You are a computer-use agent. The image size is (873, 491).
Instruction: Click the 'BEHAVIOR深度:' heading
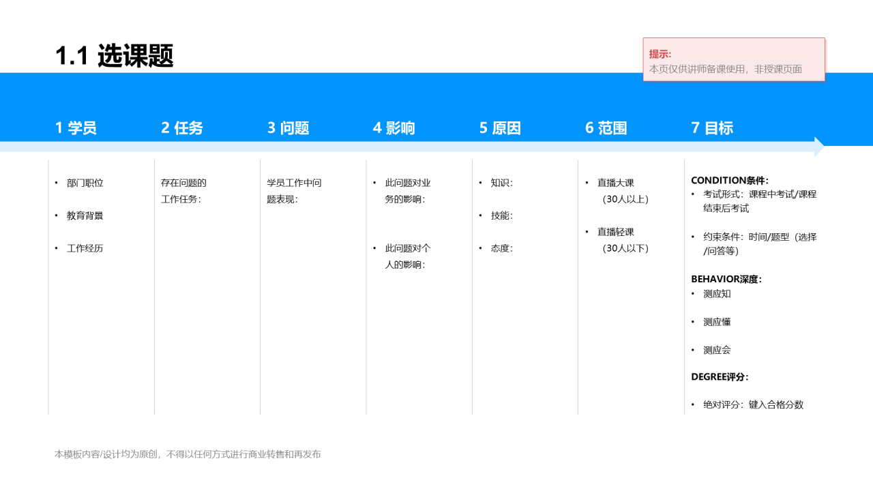726,279
